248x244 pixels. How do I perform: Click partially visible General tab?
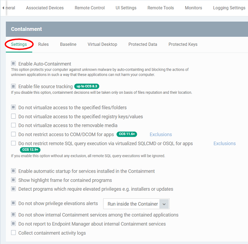point(10,8)
